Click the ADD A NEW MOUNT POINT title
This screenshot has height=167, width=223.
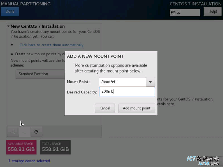pyautogui.click(x=95, y=56)
